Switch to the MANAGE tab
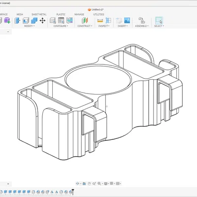The width and height of the screenshot is (197, 197). tap(79, 14)
